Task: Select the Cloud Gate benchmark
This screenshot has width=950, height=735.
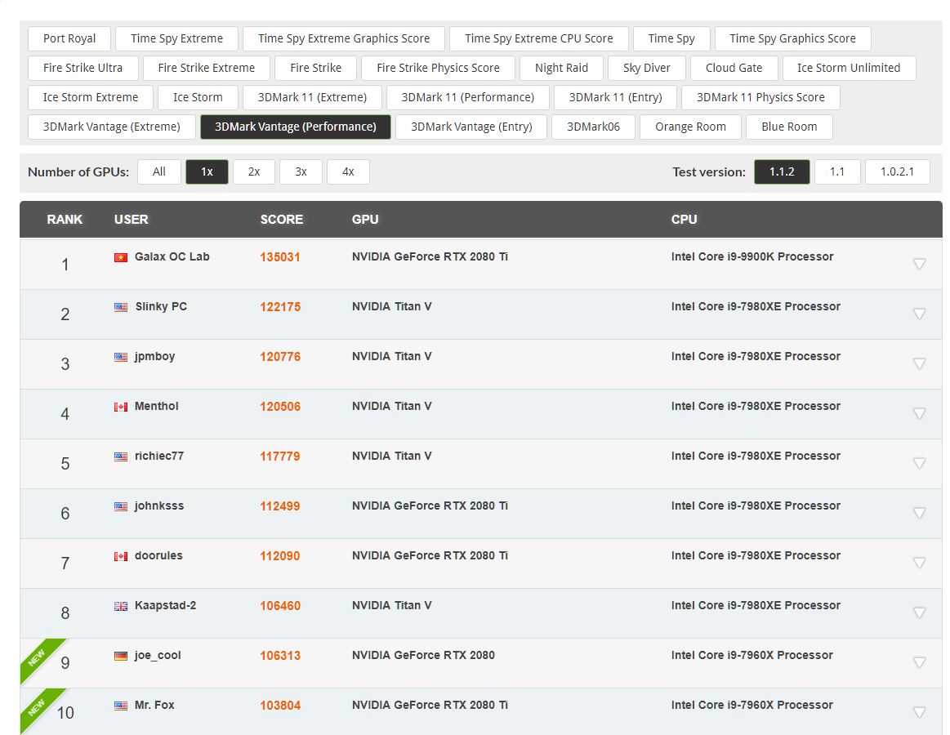Action: click(734, 68)
